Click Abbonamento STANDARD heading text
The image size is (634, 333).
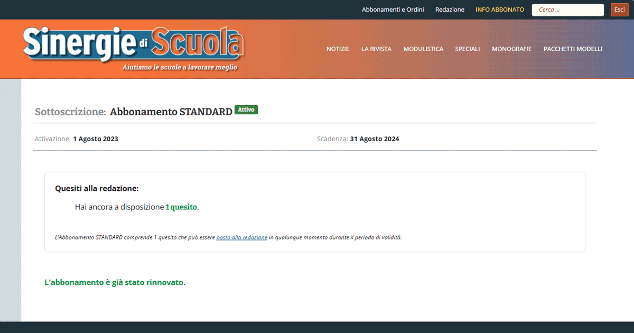tap(171, 112)
